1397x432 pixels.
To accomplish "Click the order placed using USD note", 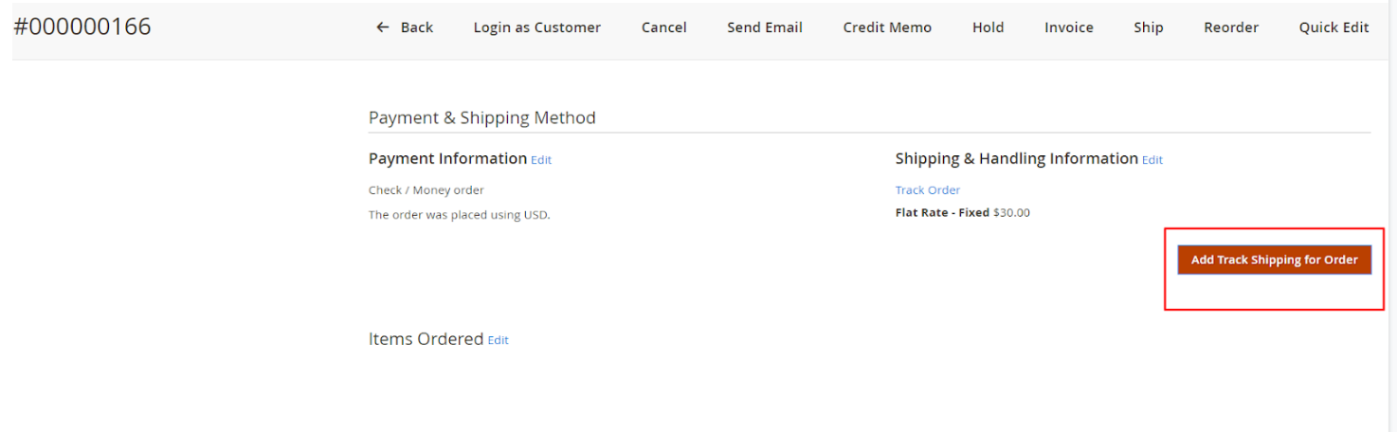I will (459, 215).
